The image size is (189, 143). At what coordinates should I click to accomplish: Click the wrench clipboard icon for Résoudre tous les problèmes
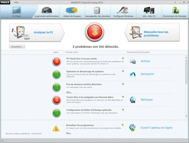[x=135, y=32]
